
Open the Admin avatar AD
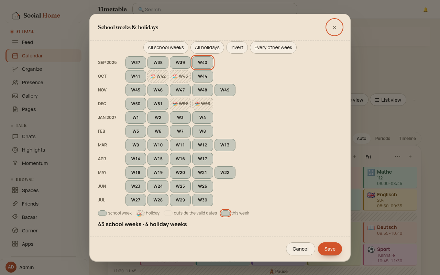pyautogui.click(x=11, y=267)
